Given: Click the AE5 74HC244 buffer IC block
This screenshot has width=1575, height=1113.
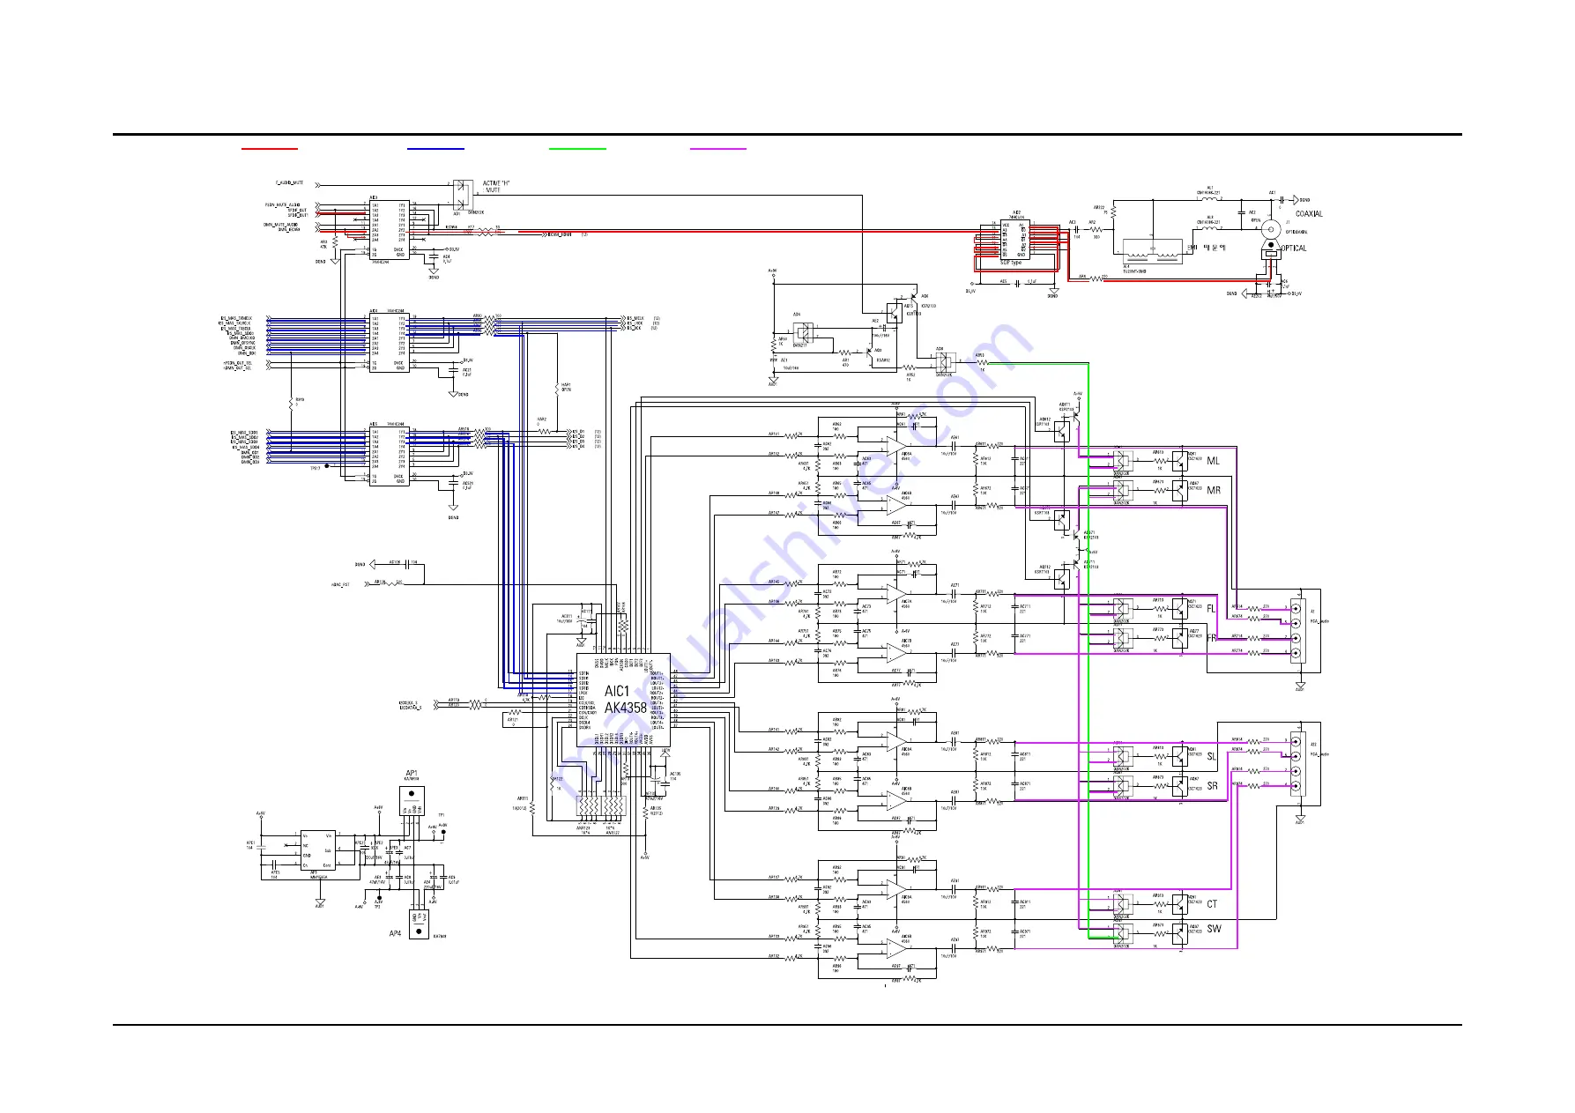Looking at the screenshot, I should (x=389, y=456).
